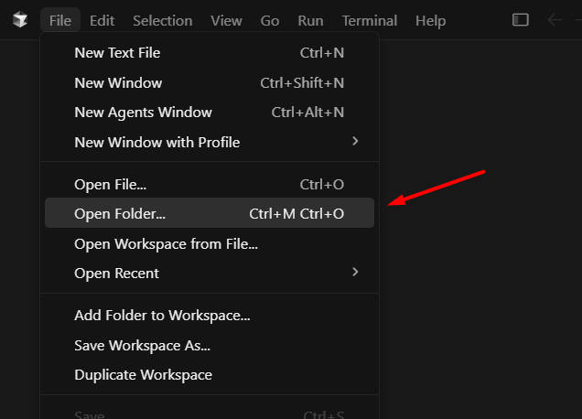This screenshot has height=419, width=582.
Task: Choose Add Folder to Workspace...
Action: point(210,315)
